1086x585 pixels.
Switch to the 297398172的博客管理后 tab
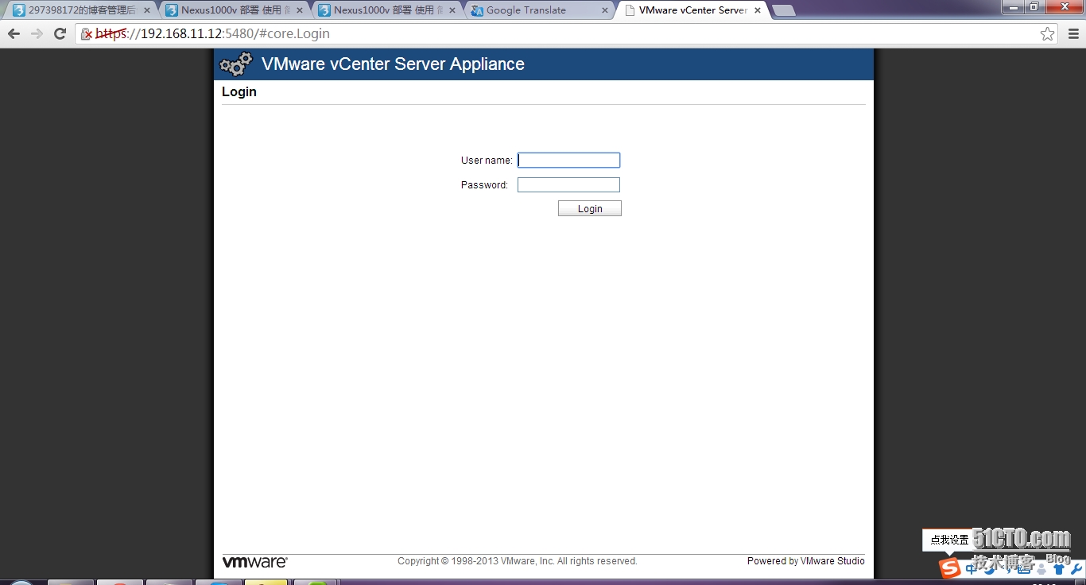click(80, 10)
